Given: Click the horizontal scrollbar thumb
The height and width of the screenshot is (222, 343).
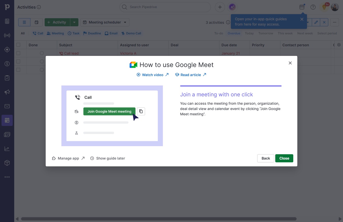Looking at the screenshot, I should pyautogui.click(x=159, y=219).
